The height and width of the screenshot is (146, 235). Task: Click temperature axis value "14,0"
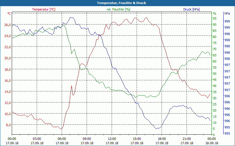[x=8, y=92]
